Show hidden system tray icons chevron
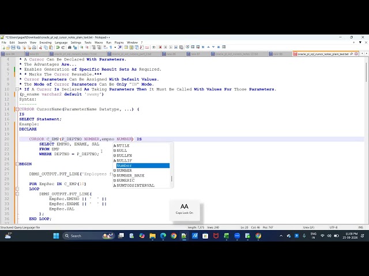This screenshot has height=276, width=369. coord(281,236)
